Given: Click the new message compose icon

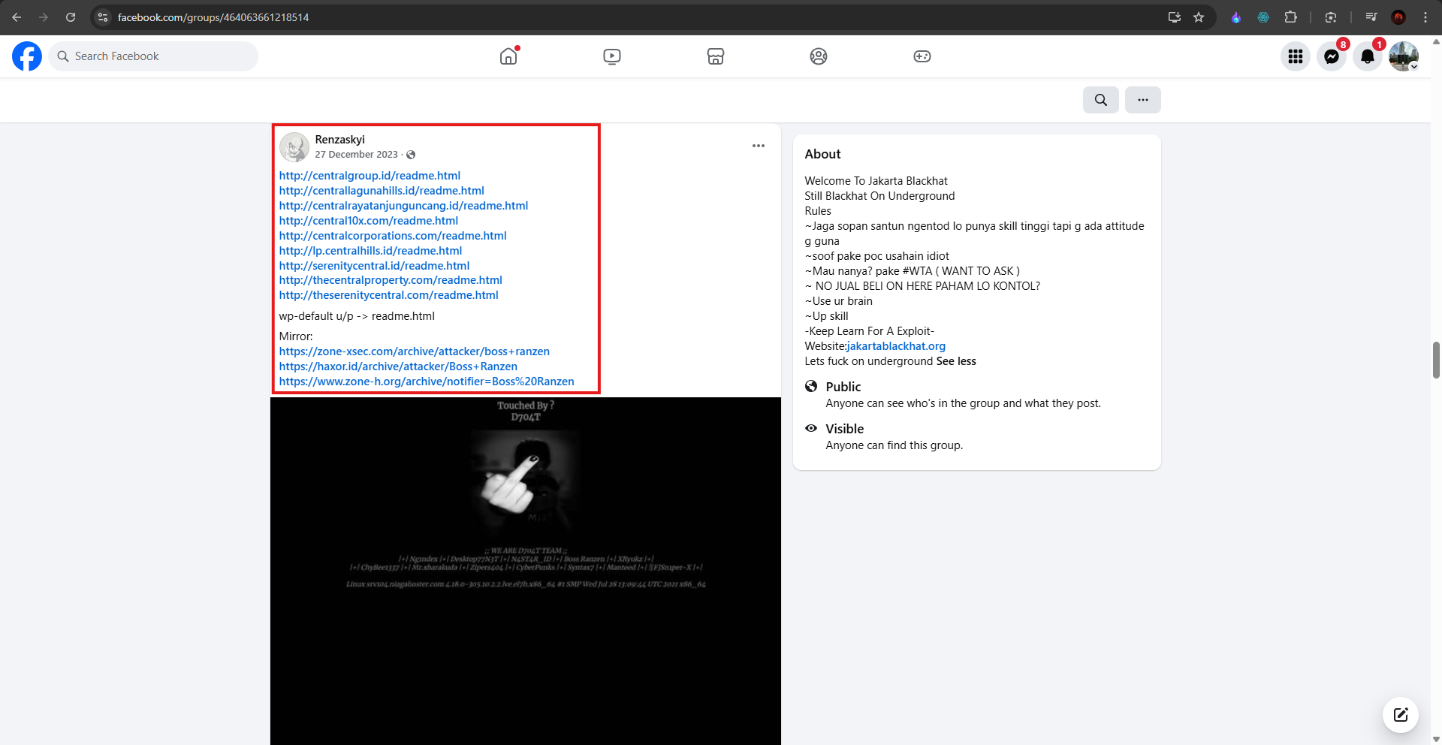Looking at the screenshot, I should click(x=1401, y=714).
